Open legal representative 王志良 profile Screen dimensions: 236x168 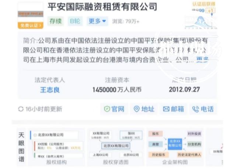click(x=50, y=89)
